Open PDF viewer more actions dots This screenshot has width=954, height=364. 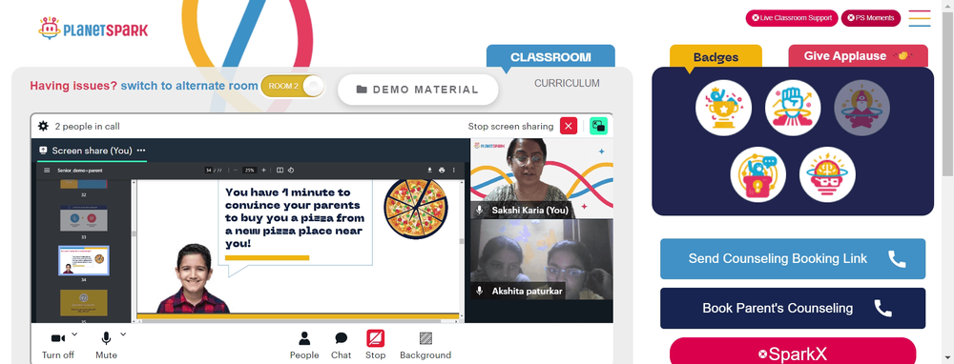point(453,171)
